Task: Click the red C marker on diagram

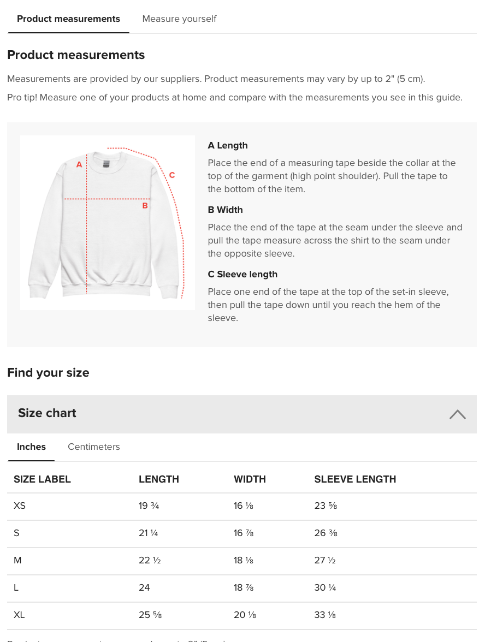Action: tap(172, 175)
